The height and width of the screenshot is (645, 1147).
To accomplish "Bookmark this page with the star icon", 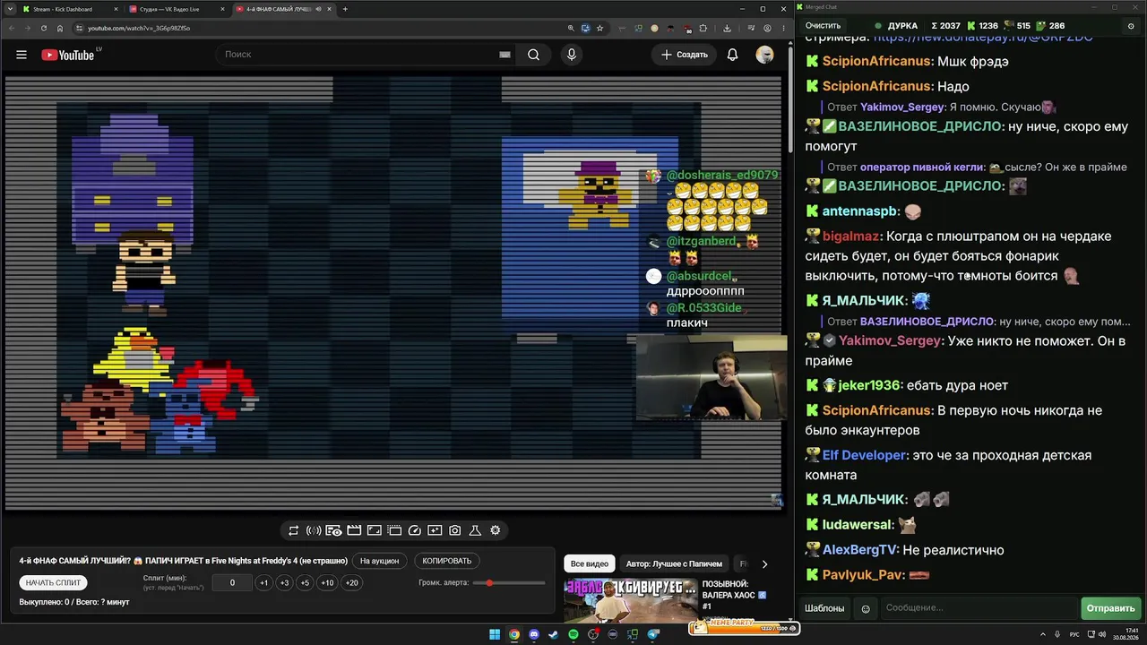I will click(599, 28).
